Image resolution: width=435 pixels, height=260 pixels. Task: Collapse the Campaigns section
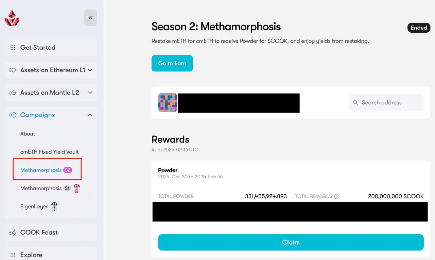tap(90, 115)
